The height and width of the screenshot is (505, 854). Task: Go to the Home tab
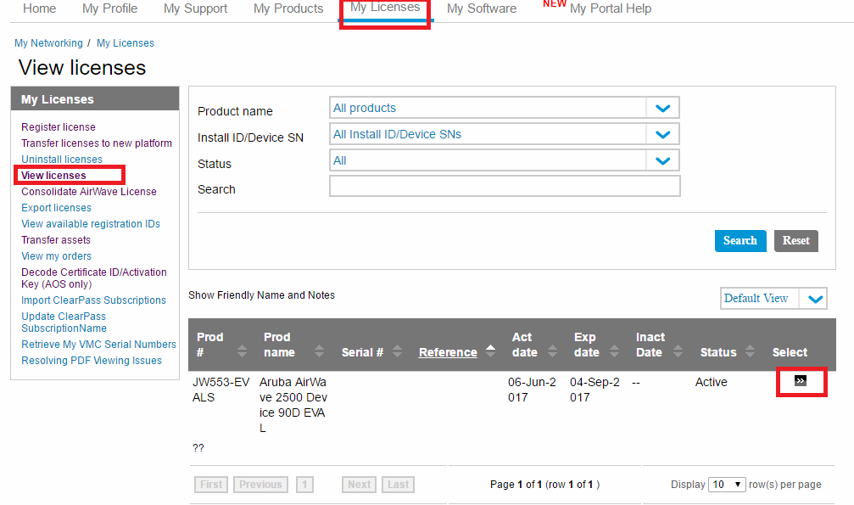pos(39,8)
